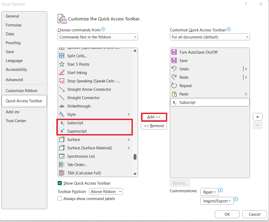Click the Split Cells table icon
The image size is (269, 222).
point(62,56)
